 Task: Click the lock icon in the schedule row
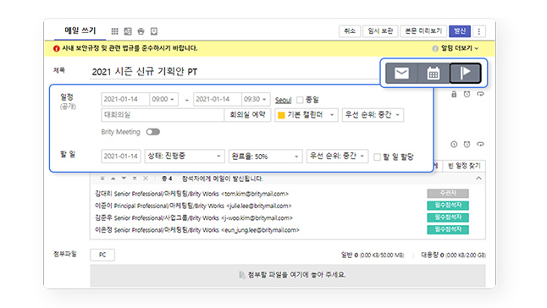click(454, 94)
